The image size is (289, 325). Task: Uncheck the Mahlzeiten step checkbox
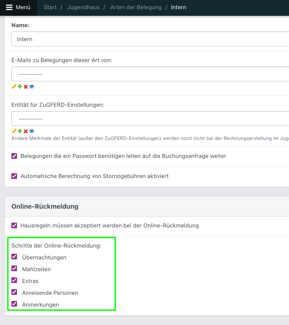[x=14, y=269]
